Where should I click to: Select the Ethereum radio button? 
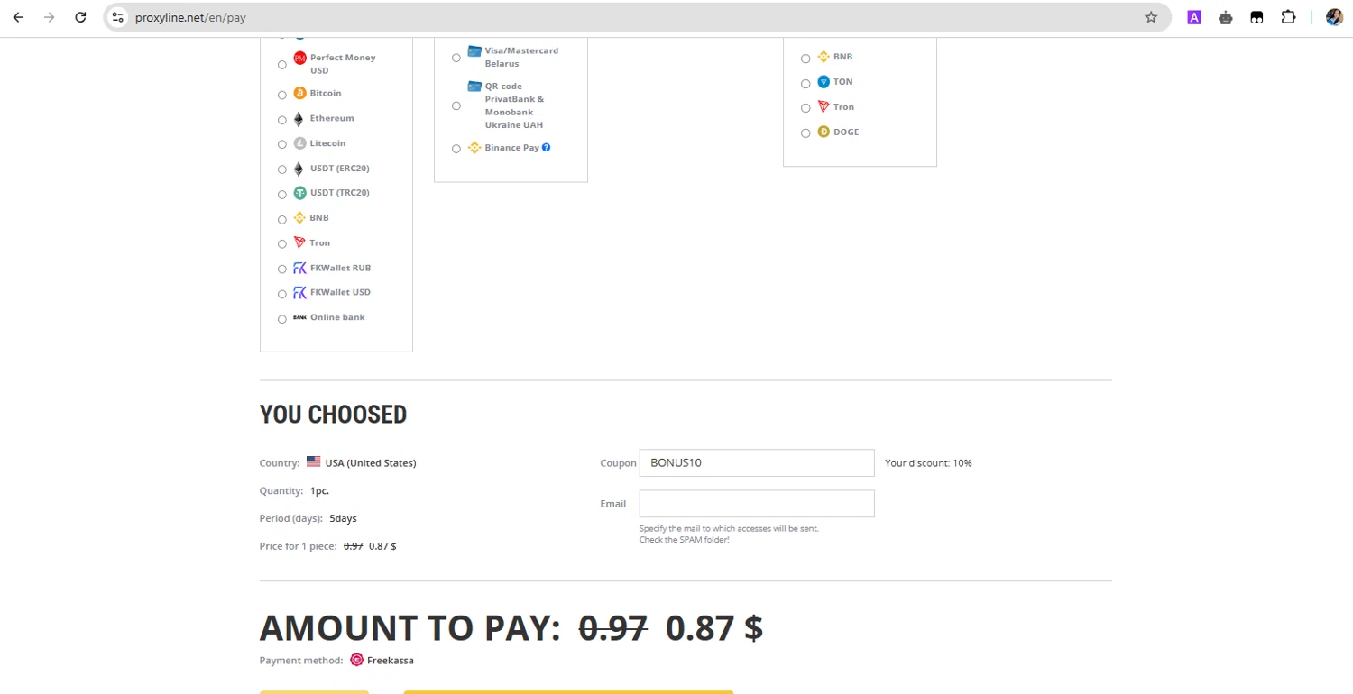[x=282, y=120]
